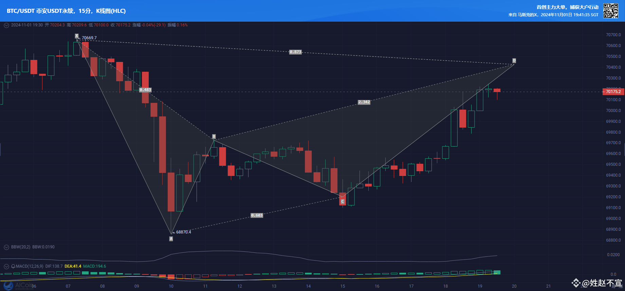Collapse the main K-line chart header chevron

(6, 25)
